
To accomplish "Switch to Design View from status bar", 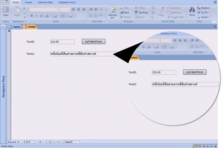I will coord(215,146).
